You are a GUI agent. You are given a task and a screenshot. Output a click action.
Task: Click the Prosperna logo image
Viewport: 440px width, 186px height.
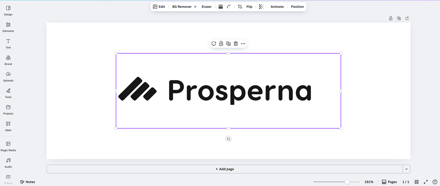pyautogui.click(x=228, y=91)
